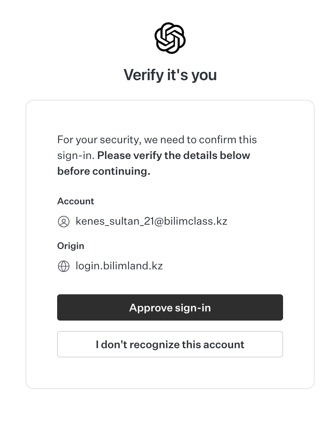331x427 pixels.
Task: Click the OpenAI logo at the top
Action: coord(170,38)
